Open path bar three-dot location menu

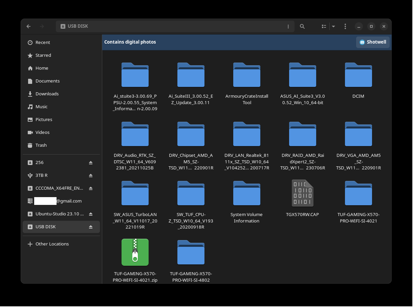[288, 26]
